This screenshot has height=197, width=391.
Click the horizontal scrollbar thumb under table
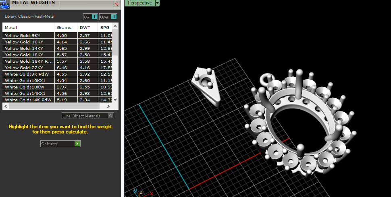(54, 106)
